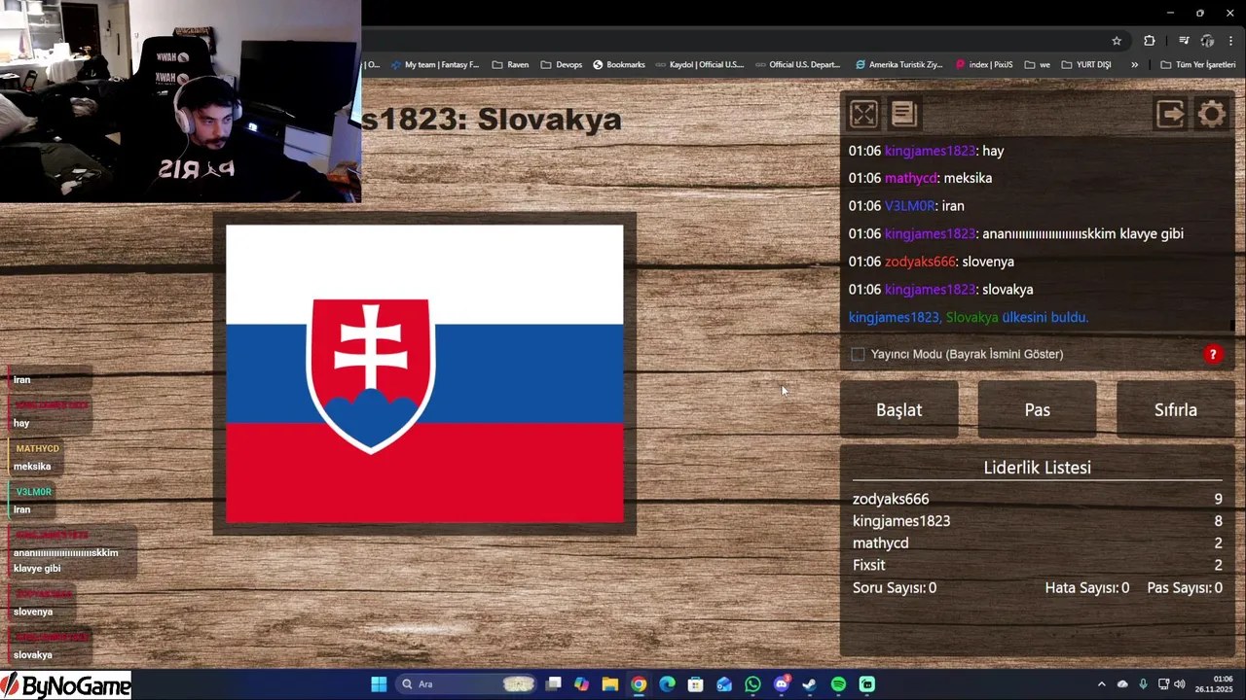
Task: Click 'Slovakya ülkesini buldu' announcement
Action: [969, 317]
